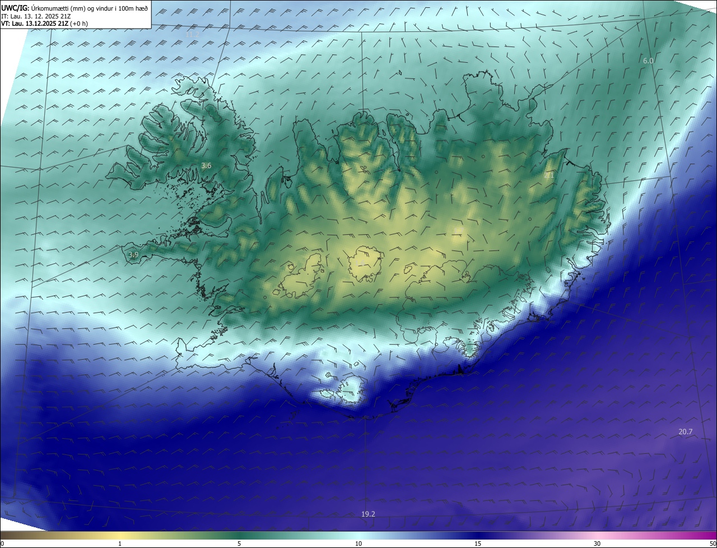
Task: Click the map value "19.2"
Action: pyautogui.click(x=368, y=514)
